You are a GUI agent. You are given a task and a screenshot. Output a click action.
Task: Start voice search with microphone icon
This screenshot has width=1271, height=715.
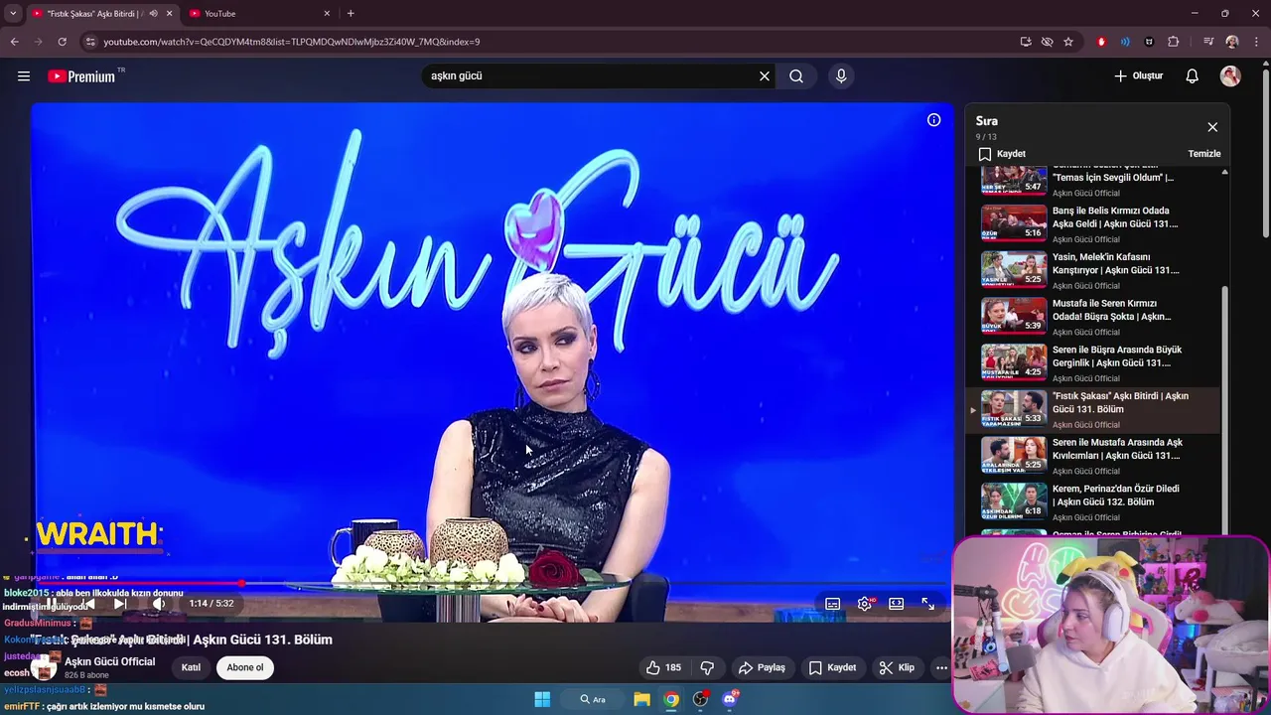841,75
